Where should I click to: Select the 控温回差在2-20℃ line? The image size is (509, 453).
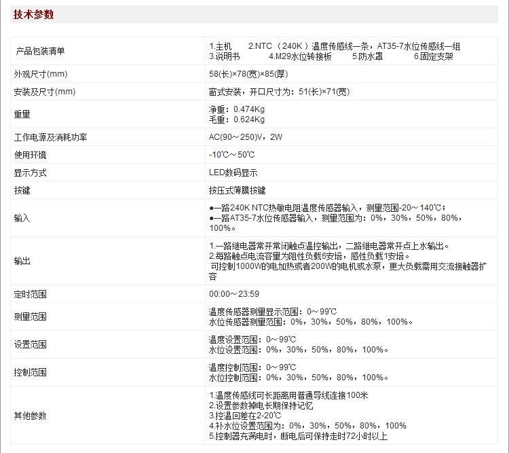click(245, 416)
